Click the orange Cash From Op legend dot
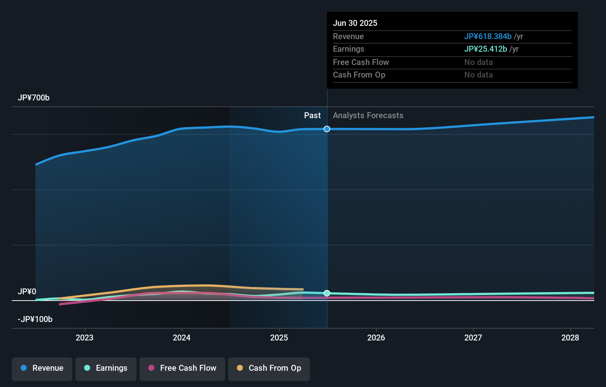The image size is (606, 387). point(240,368)
